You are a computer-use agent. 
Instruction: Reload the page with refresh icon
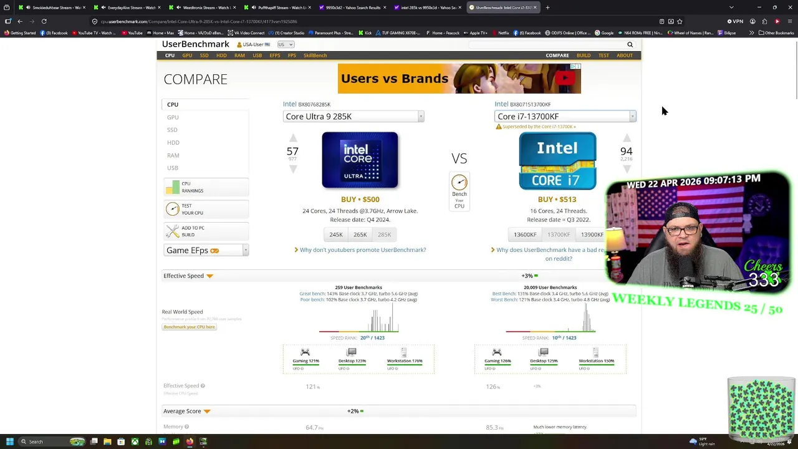pos(44,21)
